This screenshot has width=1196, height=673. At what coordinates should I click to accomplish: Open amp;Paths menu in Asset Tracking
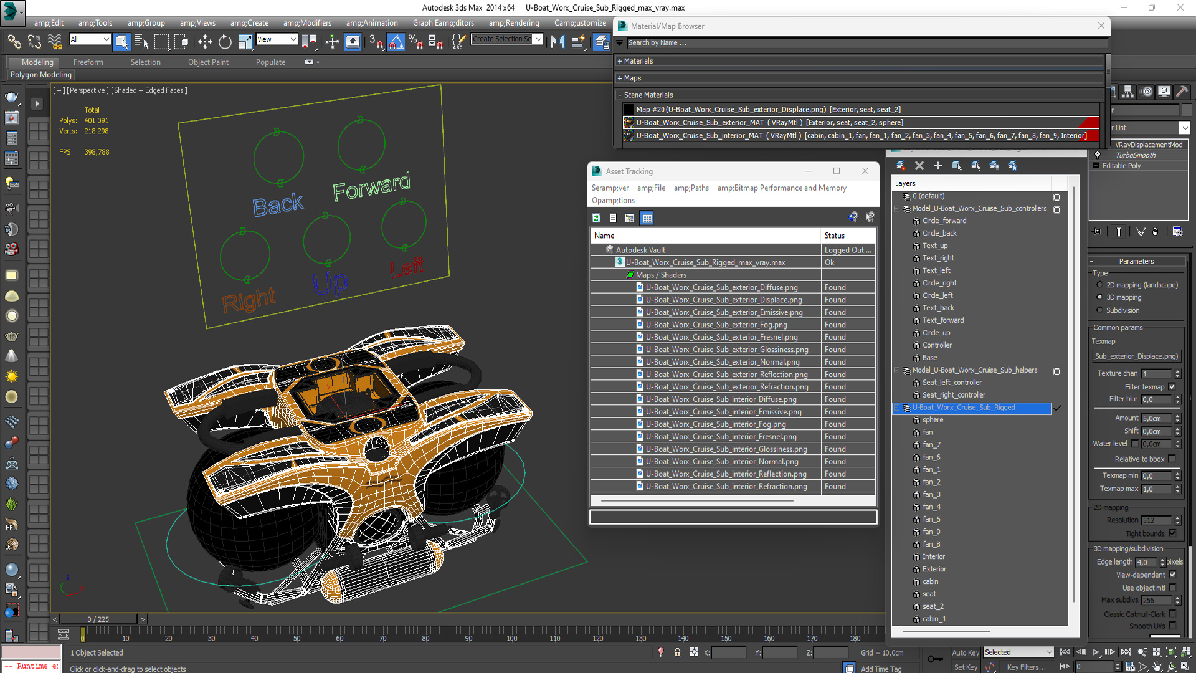click(x=691, y=188)
